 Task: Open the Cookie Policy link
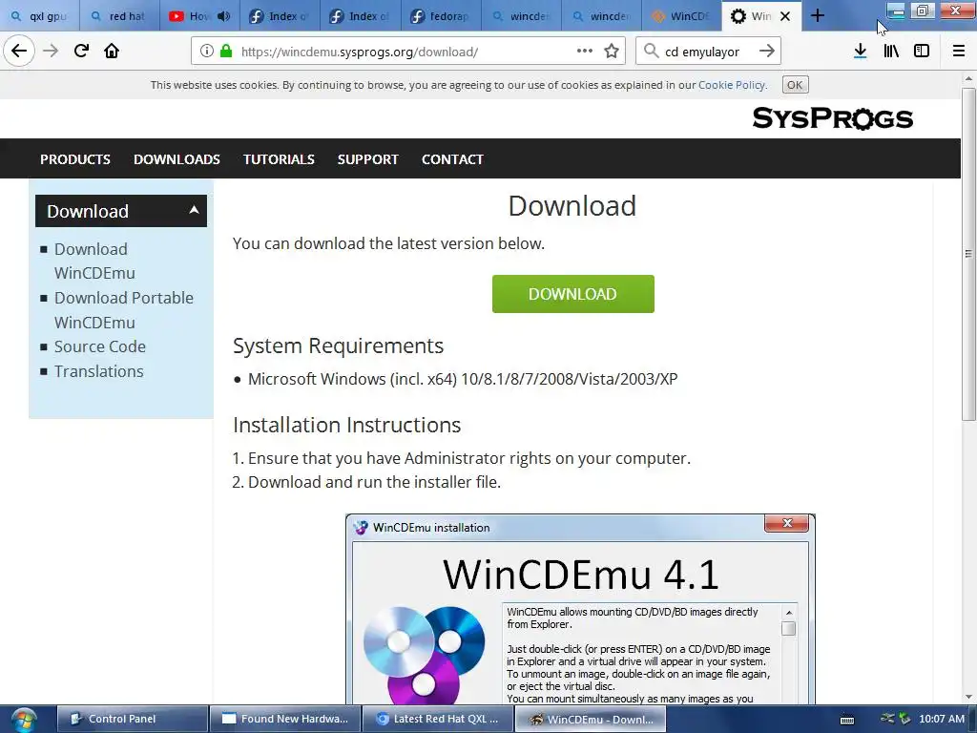[x=732, y=85]
